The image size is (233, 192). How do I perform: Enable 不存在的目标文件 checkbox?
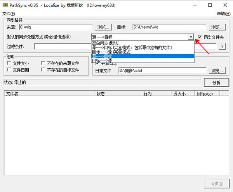(x=43, y=70)
